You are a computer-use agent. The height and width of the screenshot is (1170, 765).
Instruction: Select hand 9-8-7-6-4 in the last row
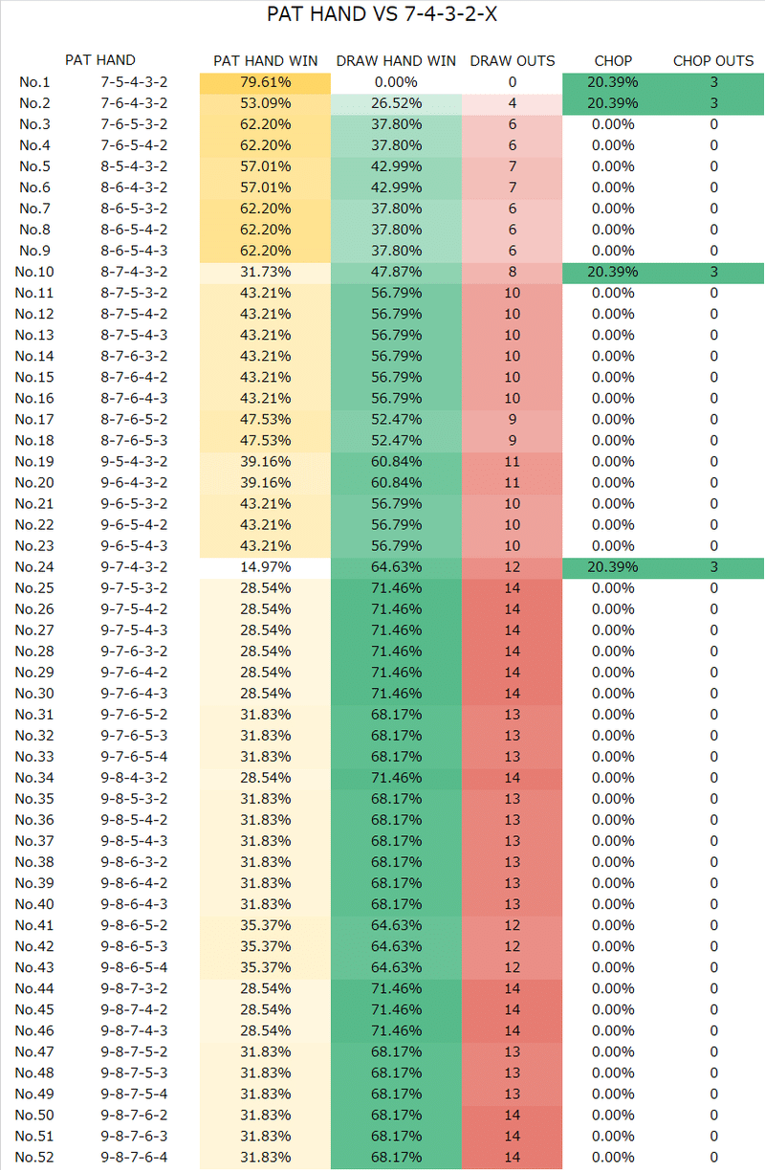tap(134, 1156)
